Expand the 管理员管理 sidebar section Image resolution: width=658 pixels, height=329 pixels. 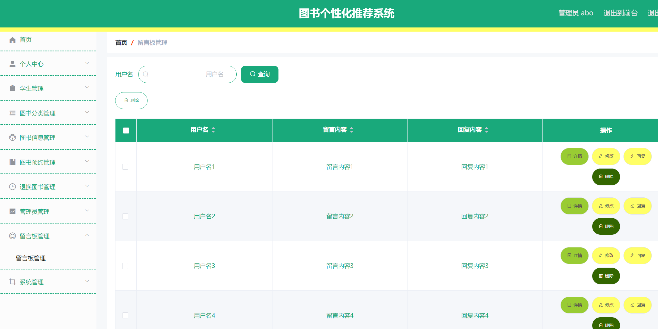pos(87,211)
